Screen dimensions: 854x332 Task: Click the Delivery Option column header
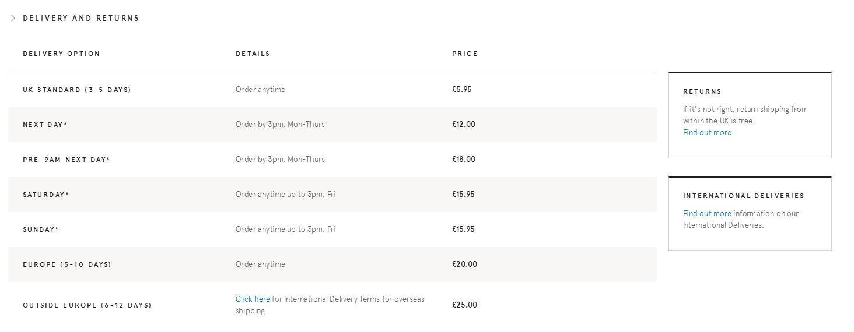(61, 54)
